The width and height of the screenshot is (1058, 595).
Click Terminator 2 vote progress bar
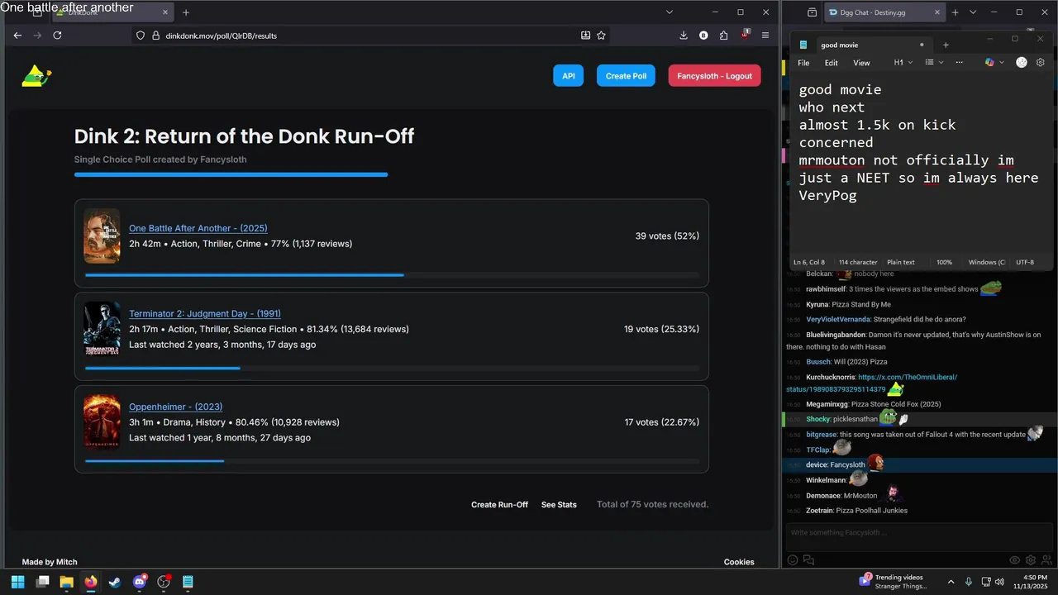pyautogui.click(x=392, y=368)
